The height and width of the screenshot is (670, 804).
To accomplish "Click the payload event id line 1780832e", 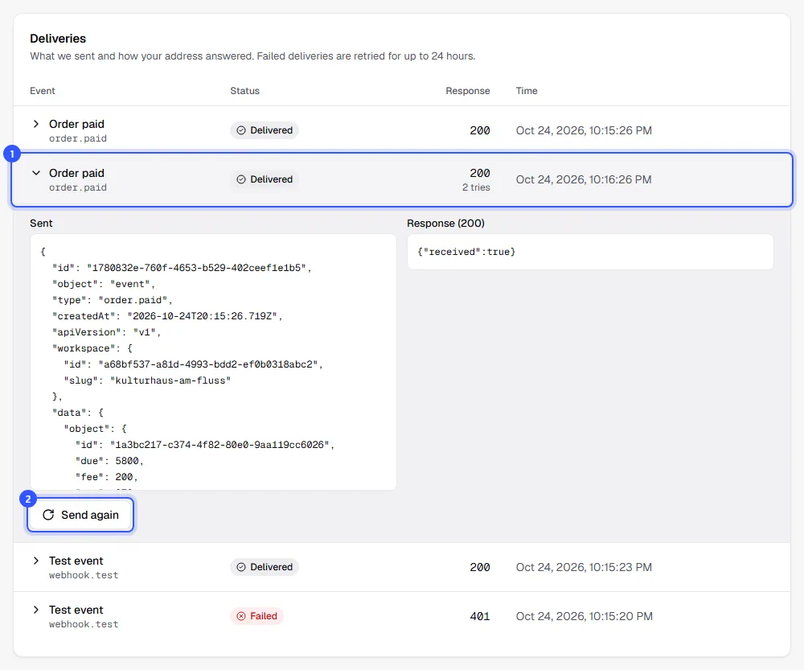I will pos(182,268).
